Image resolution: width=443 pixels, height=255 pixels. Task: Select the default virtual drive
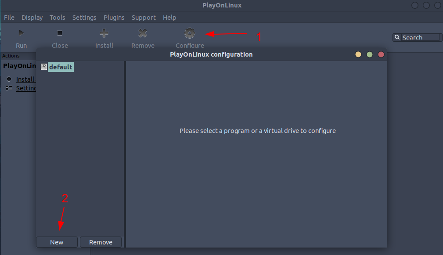[61, 67]
